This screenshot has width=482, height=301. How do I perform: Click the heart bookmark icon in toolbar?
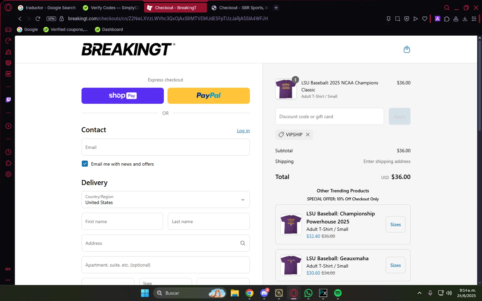click(424, 19)
